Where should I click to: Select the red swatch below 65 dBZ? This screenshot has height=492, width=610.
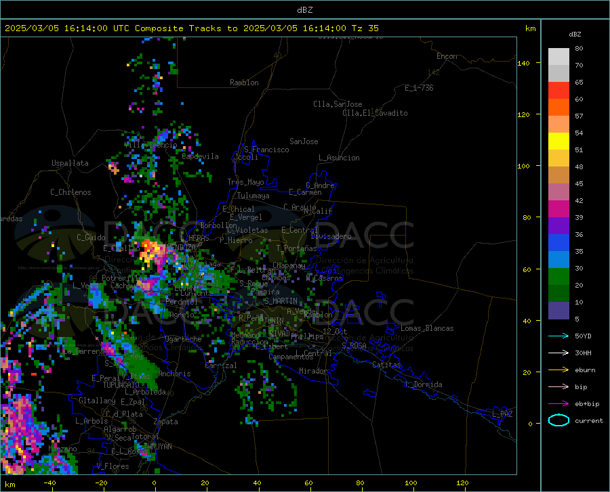tap(558, 90)
